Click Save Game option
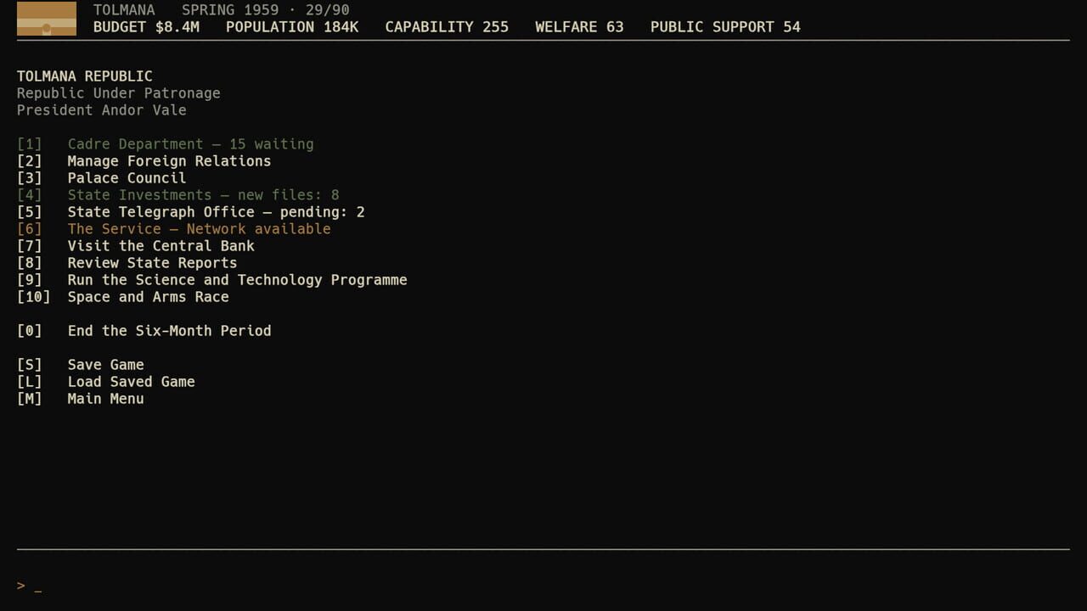 (x=81, y=365)
